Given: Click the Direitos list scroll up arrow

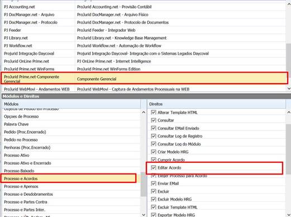Looking at the screenshot, I should pos(289,112).
